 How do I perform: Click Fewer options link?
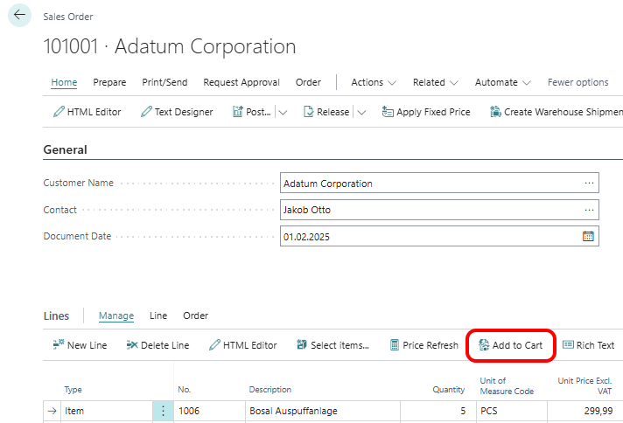point(577,82)
